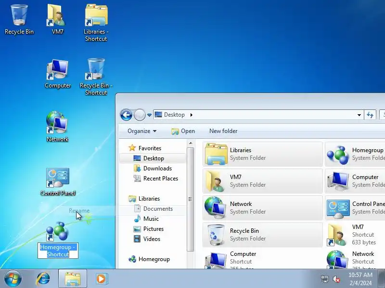Click the Homegroup - Shortcut rename text box

(58, 251)
